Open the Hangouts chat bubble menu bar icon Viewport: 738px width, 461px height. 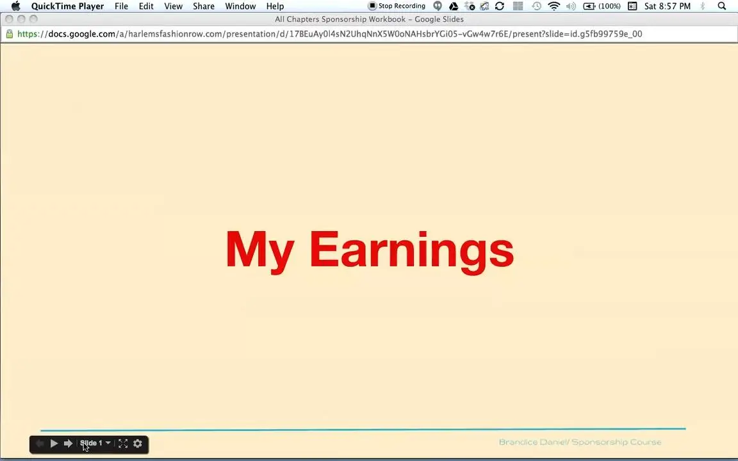coord(438,6)
